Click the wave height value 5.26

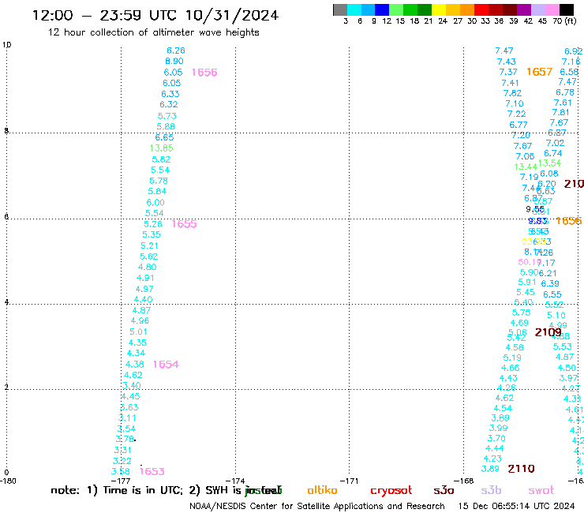click(x=153, y=224)
